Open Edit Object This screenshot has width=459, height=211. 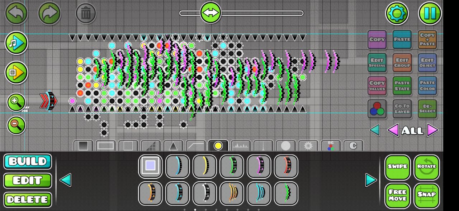[427, 63]
